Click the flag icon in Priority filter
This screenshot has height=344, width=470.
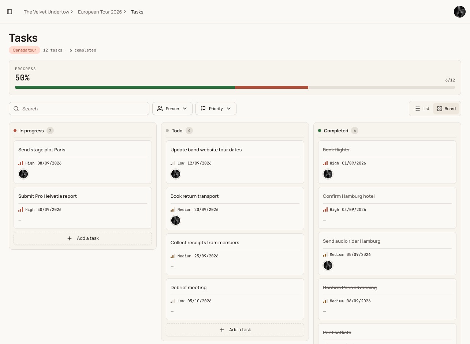(x=203, y=109)
